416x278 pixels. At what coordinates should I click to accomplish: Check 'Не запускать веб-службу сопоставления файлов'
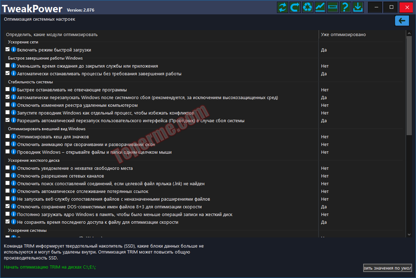7,199
